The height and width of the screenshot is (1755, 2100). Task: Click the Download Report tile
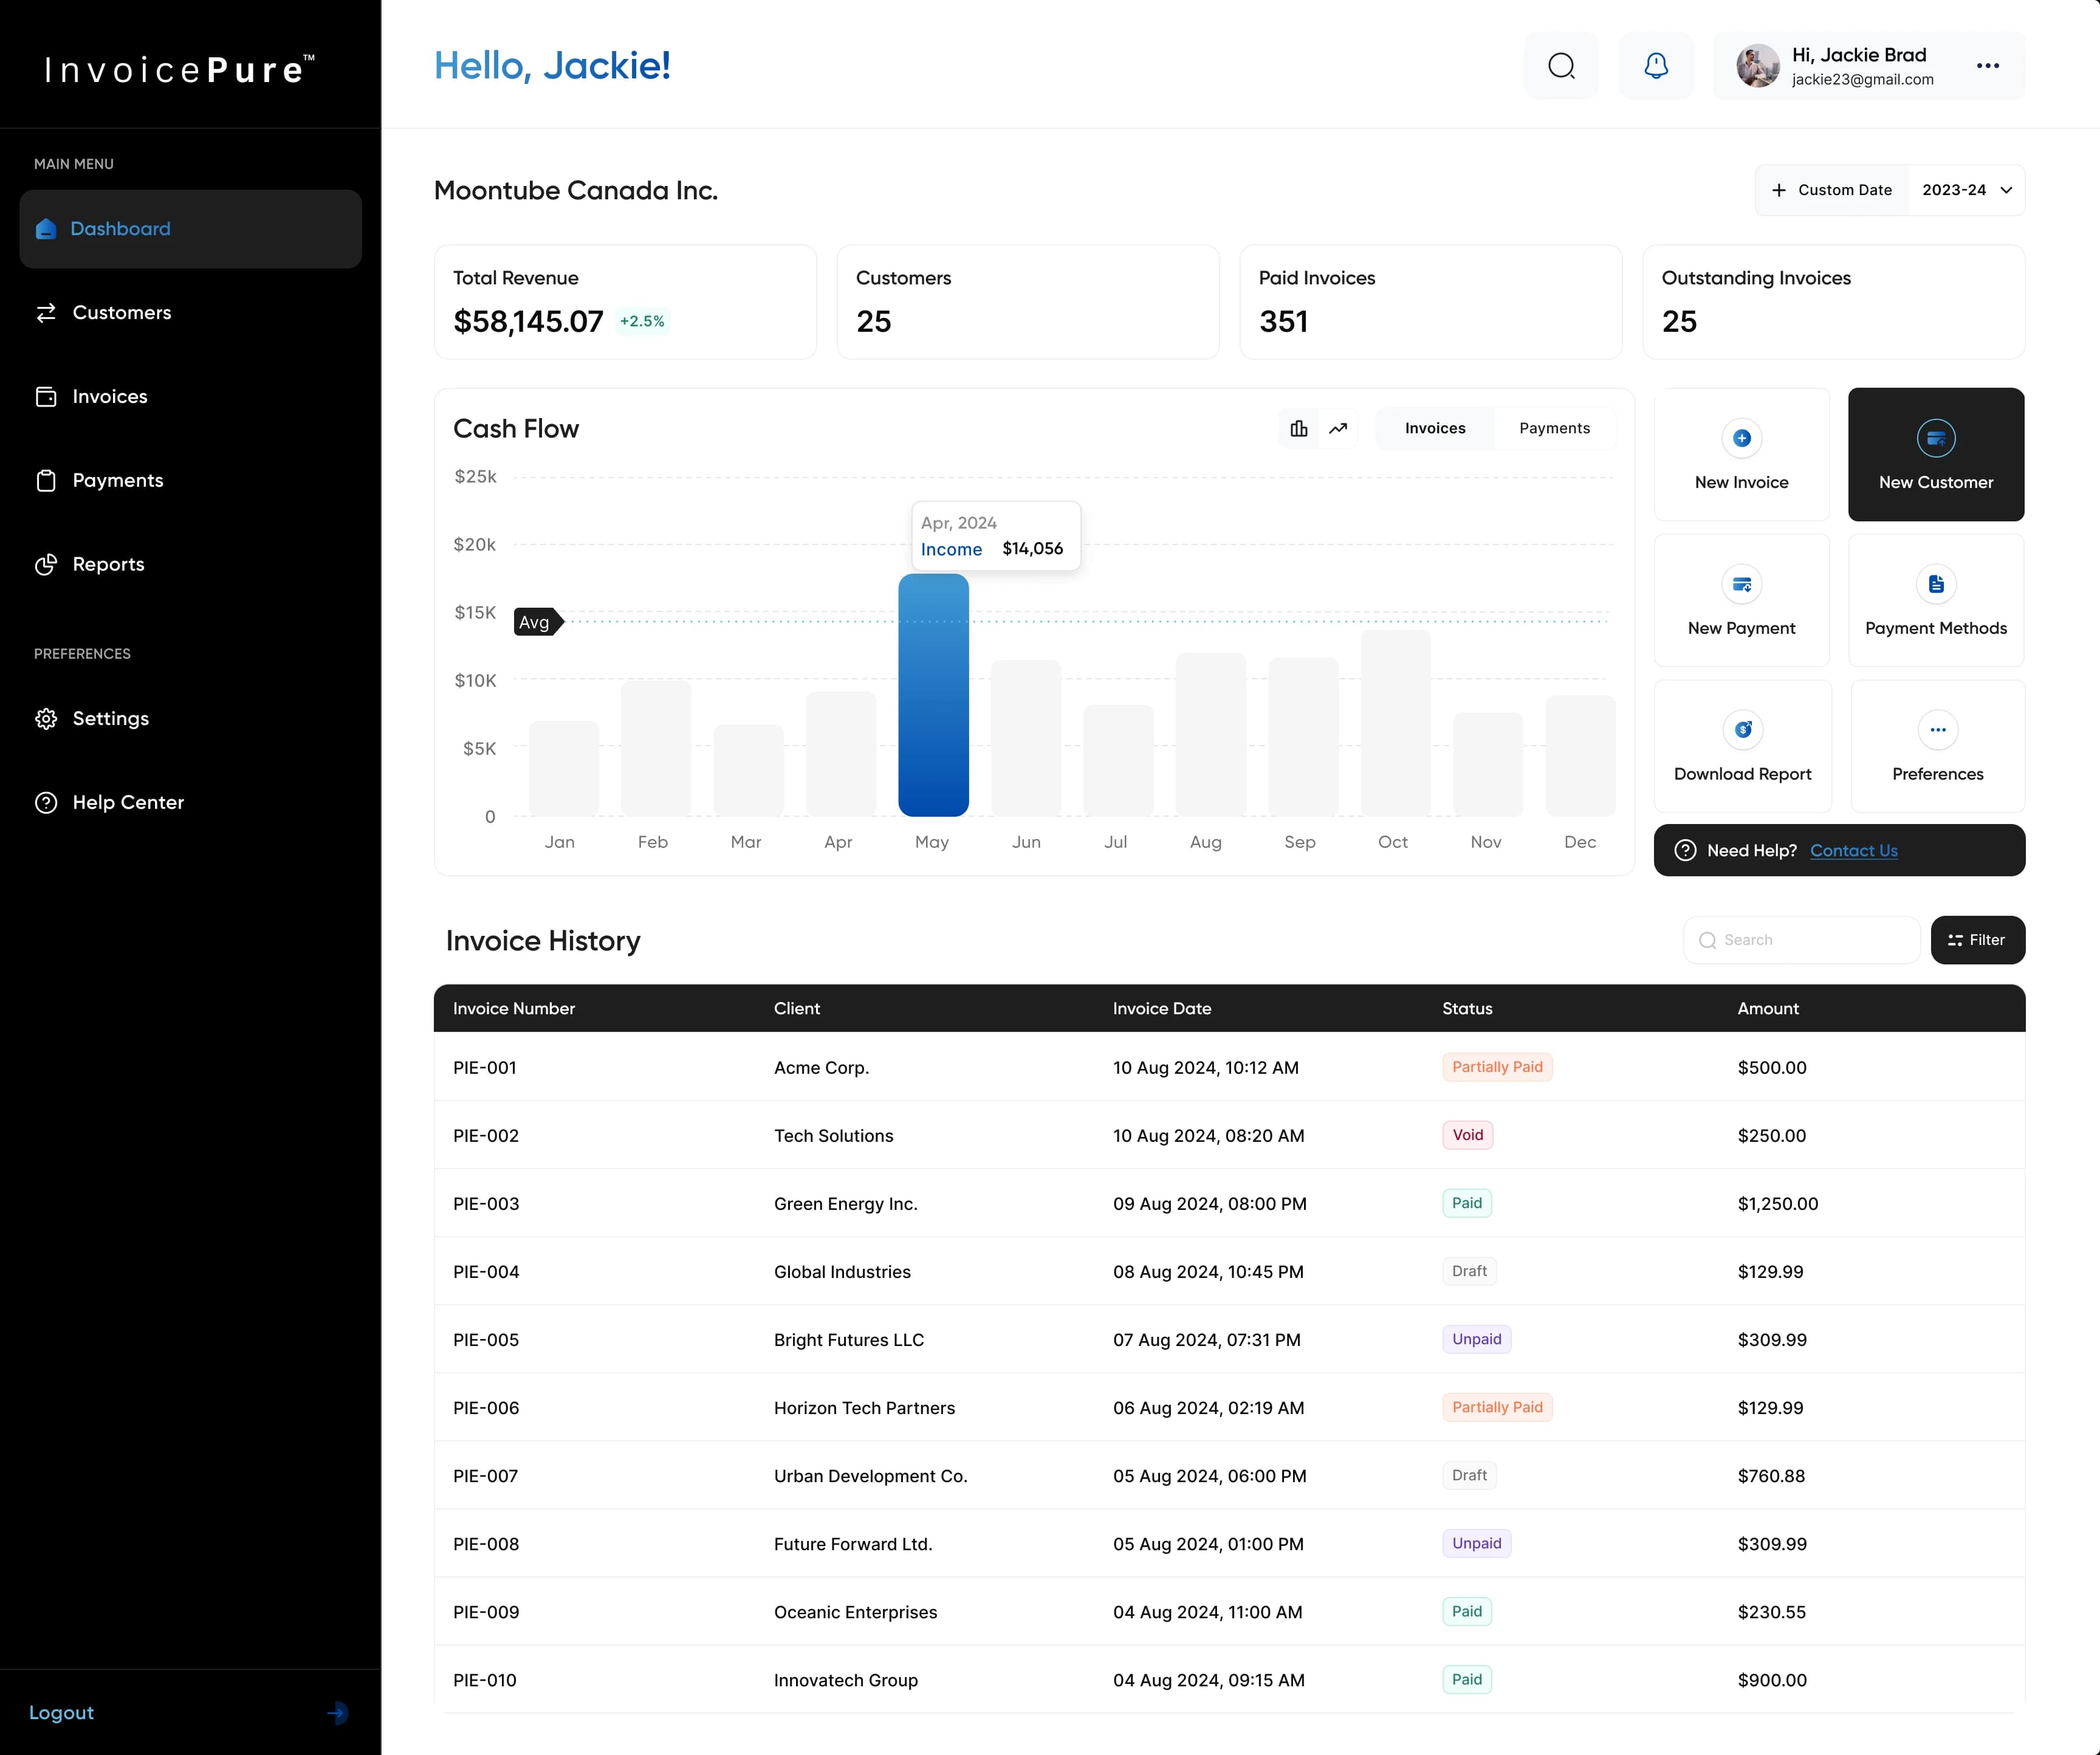tap(1742, 747)
